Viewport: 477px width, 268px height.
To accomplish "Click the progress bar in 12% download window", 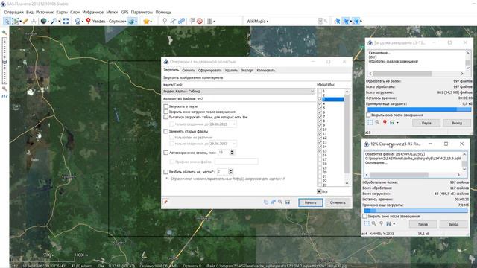I will [x=416, y=211].
